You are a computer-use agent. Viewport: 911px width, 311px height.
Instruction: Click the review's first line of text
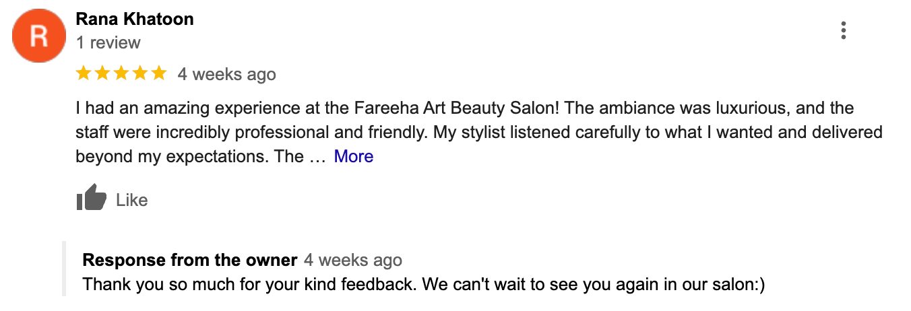(x=464, y=108)
